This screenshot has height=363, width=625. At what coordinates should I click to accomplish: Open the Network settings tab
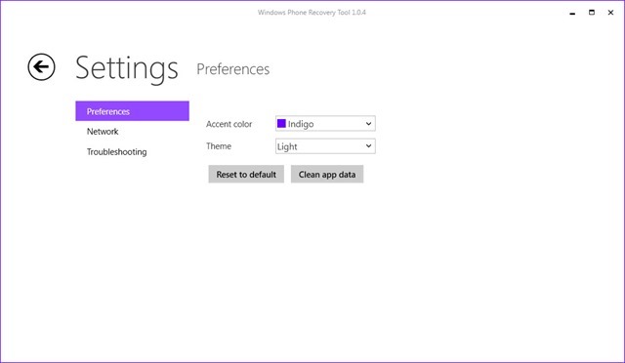tap(103, 132)
